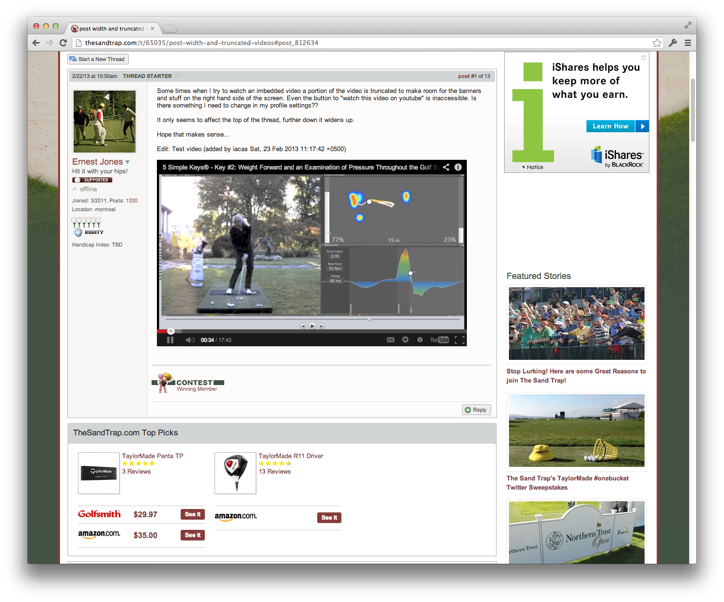The image size is (724, 602).
Task: Enter fullscreen mode on the video
Action: tap(460, 340)
